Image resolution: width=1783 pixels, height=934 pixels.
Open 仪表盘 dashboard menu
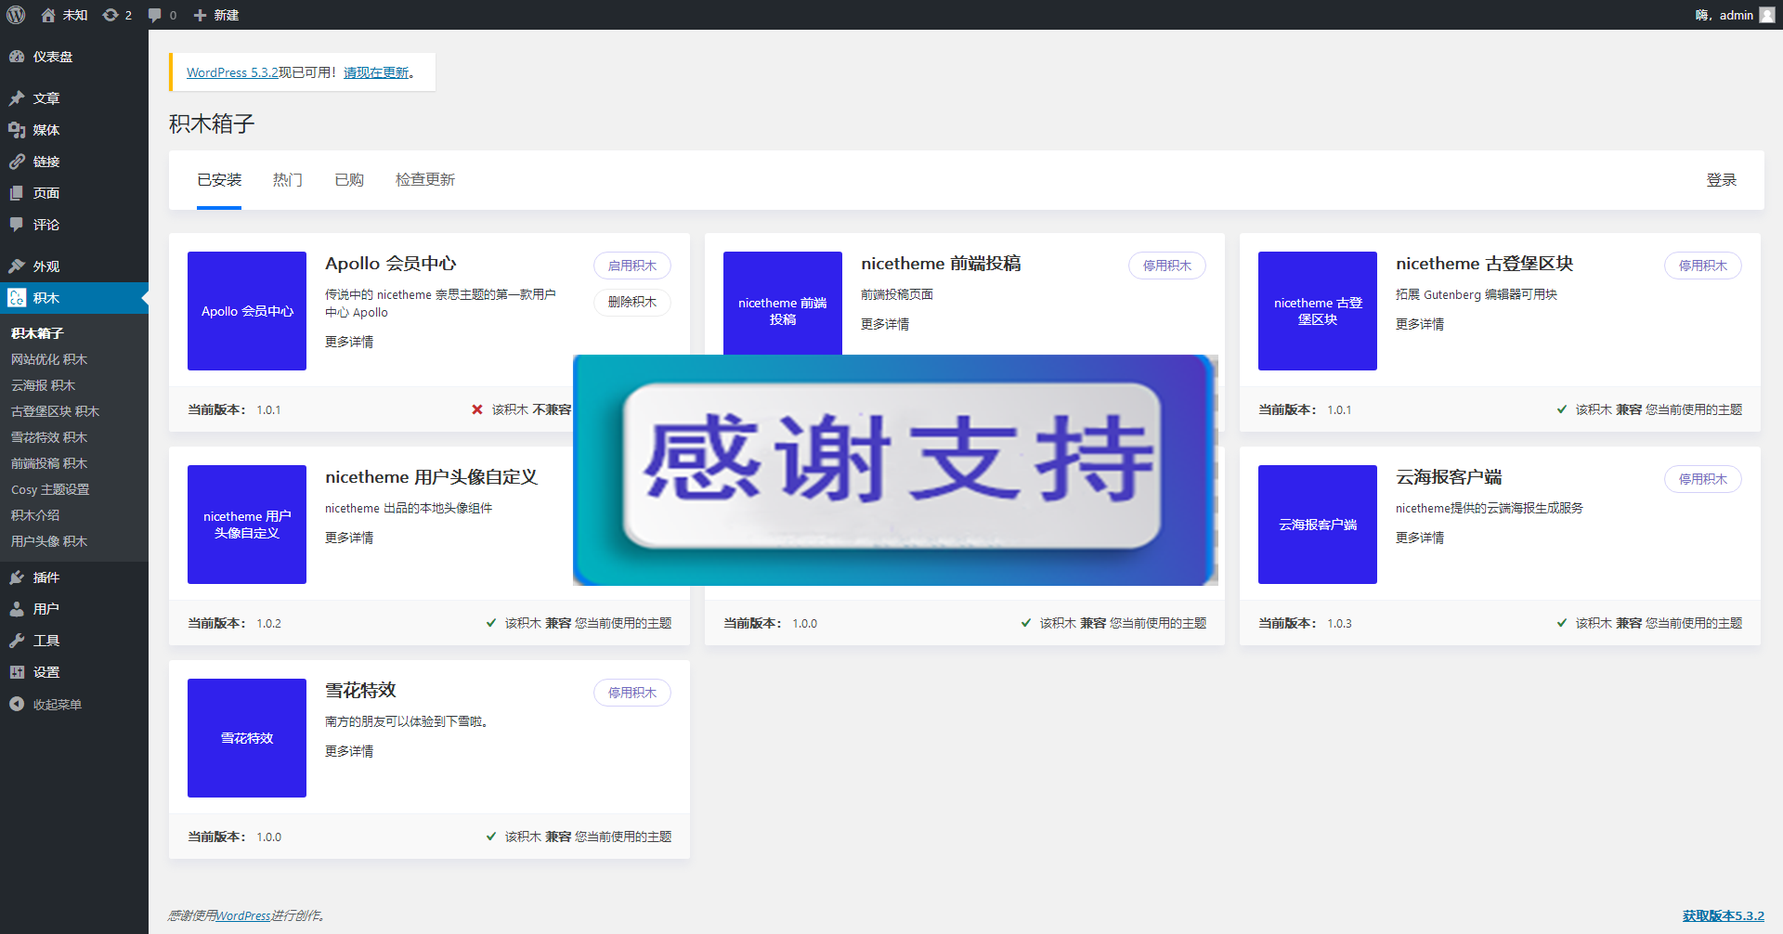point(74,57)
